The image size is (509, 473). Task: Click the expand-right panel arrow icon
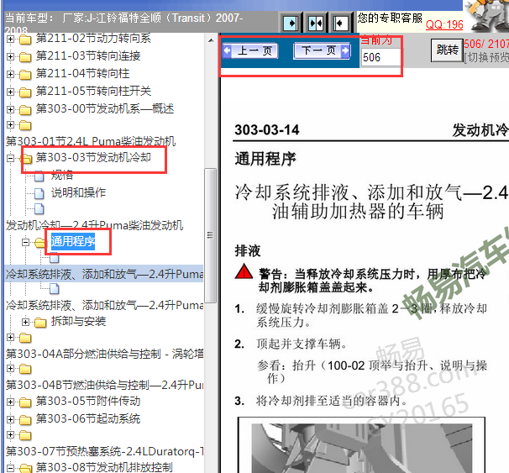click(291, 23)
